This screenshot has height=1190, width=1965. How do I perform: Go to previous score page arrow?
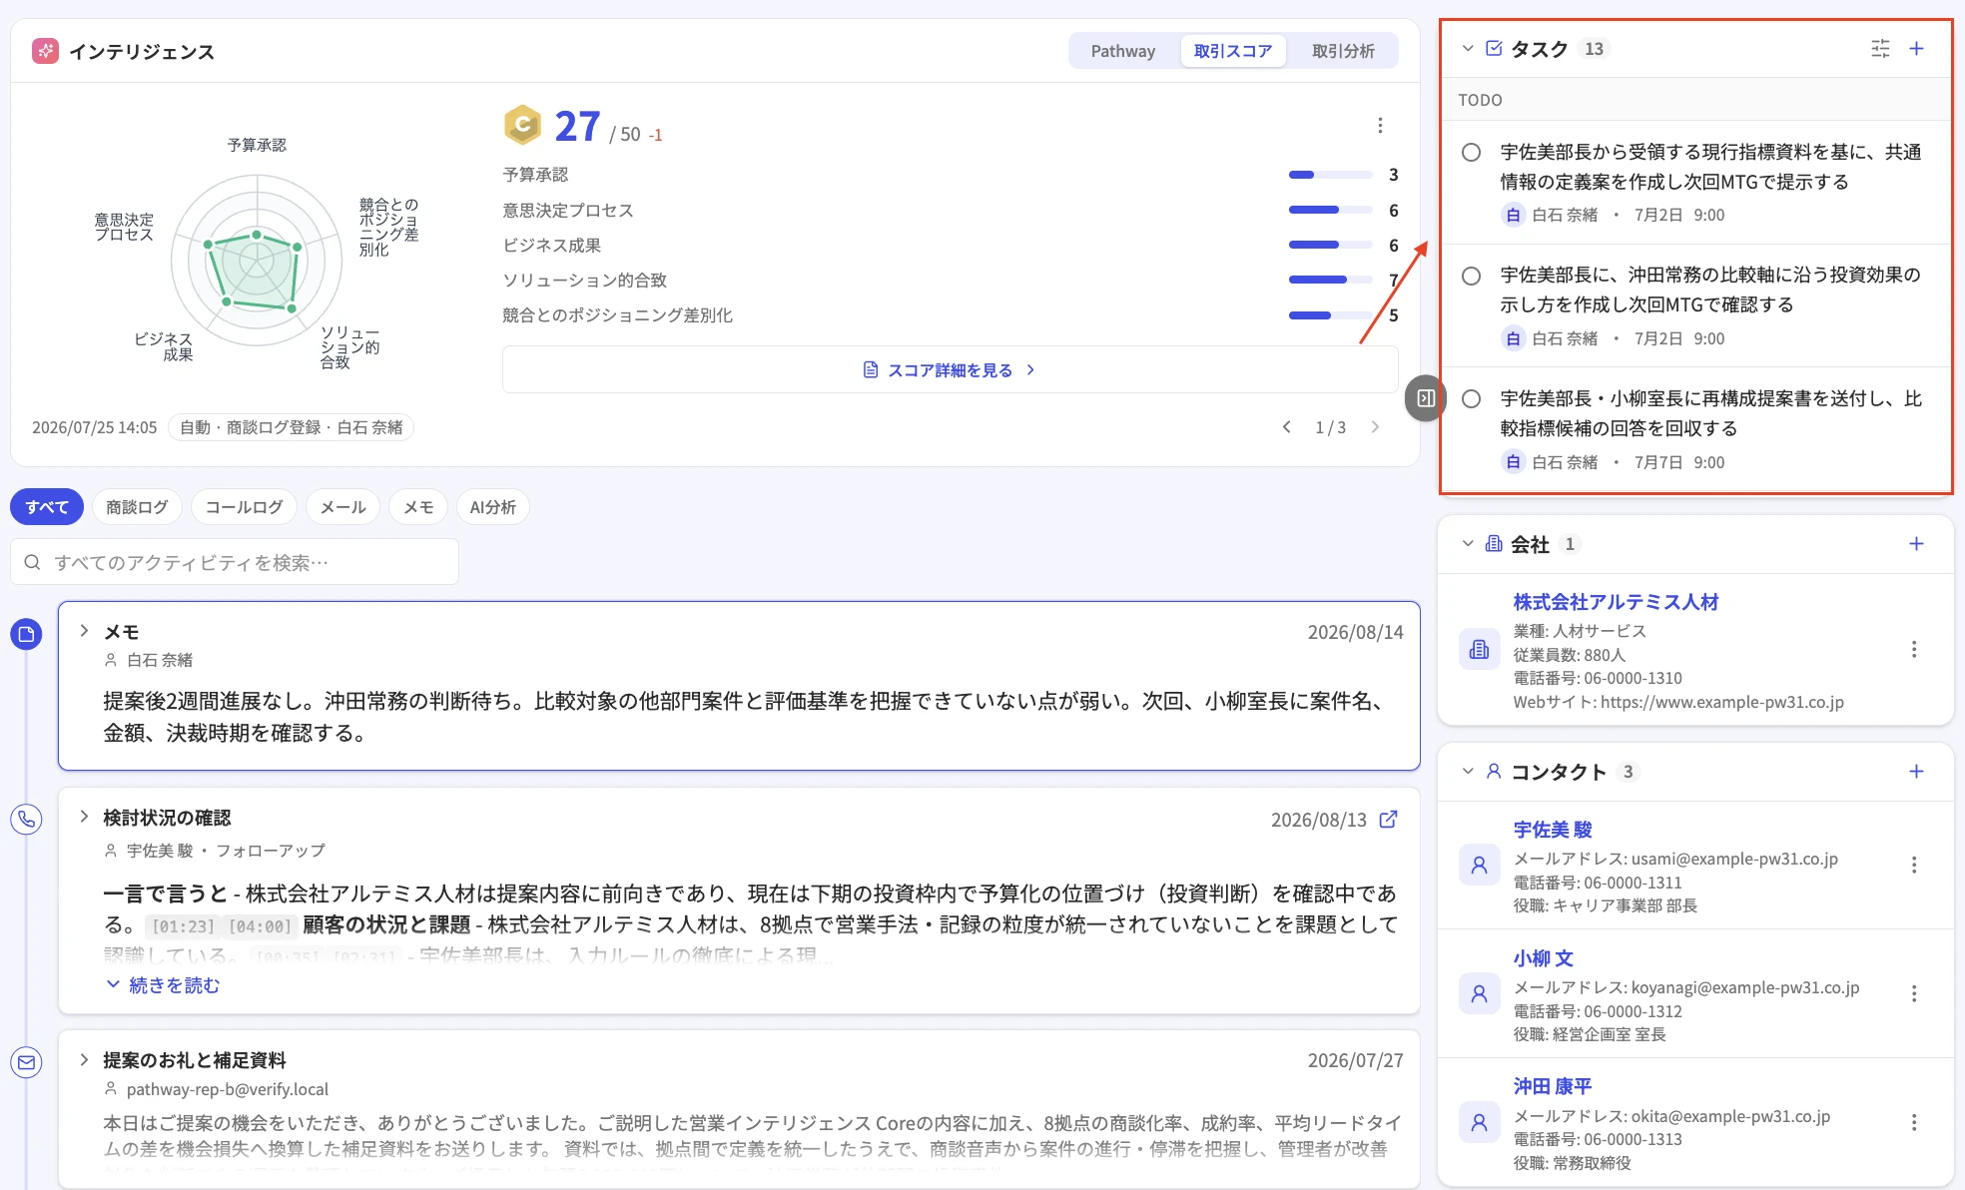tap(1287, 427)
